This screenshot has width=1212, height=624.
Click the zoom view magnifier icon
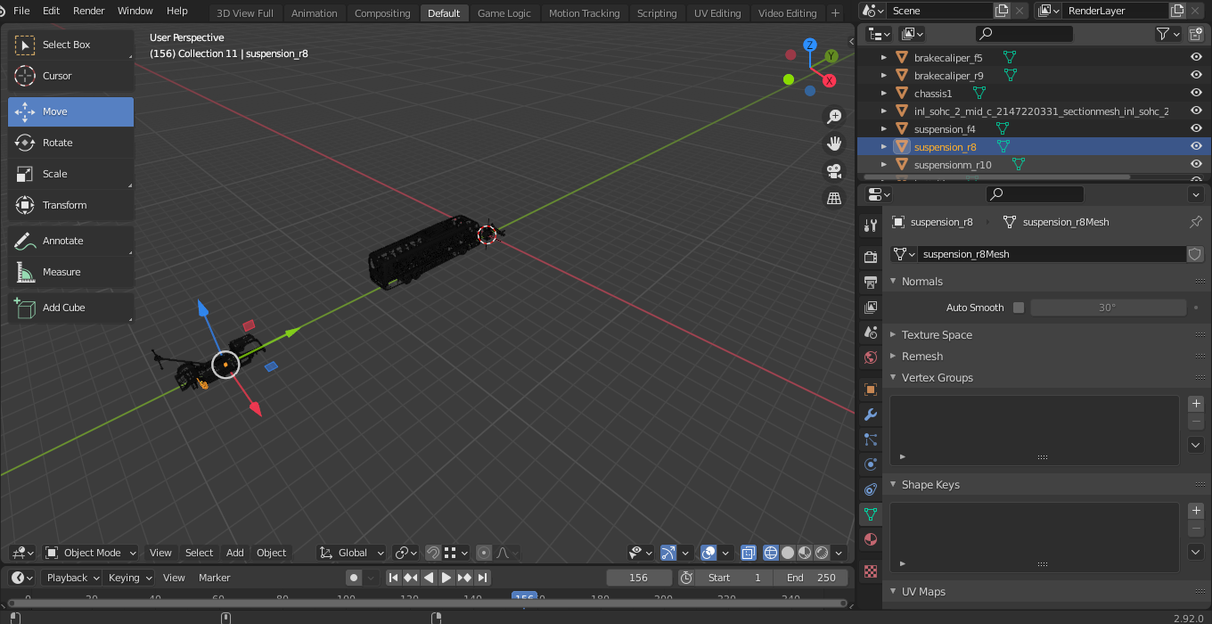tap(834, 117)
